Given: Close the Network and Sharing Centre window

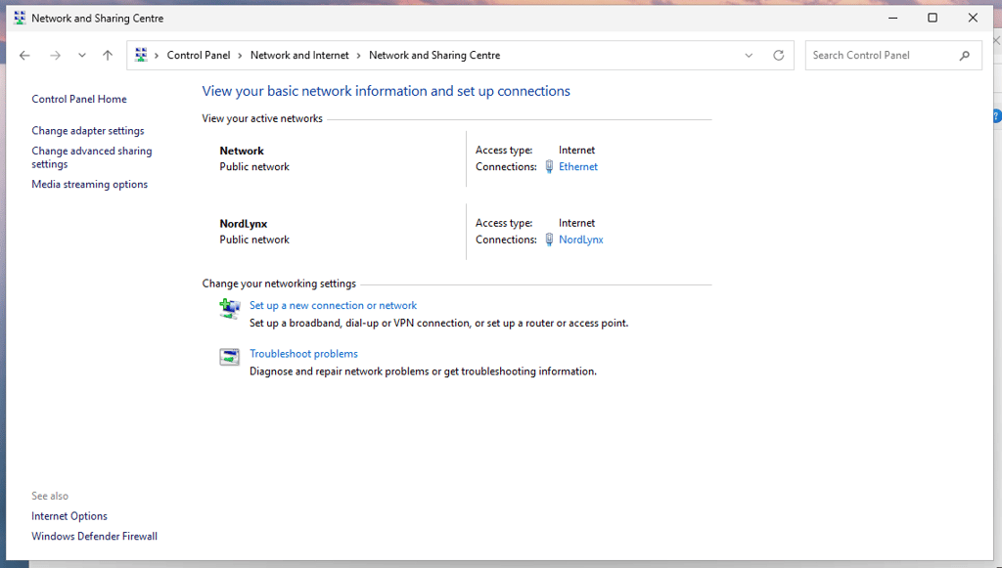Looking at the screenshot, I should click(973, 18).
